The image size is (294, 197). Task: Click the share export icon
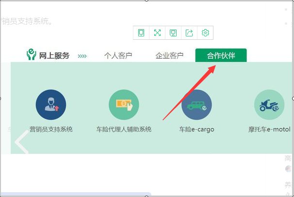(x=189, y=33)
